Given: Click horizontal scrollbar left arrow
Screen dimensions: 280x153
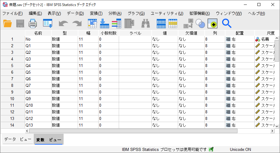Looking at the screenshot, I should coord(27,131).
